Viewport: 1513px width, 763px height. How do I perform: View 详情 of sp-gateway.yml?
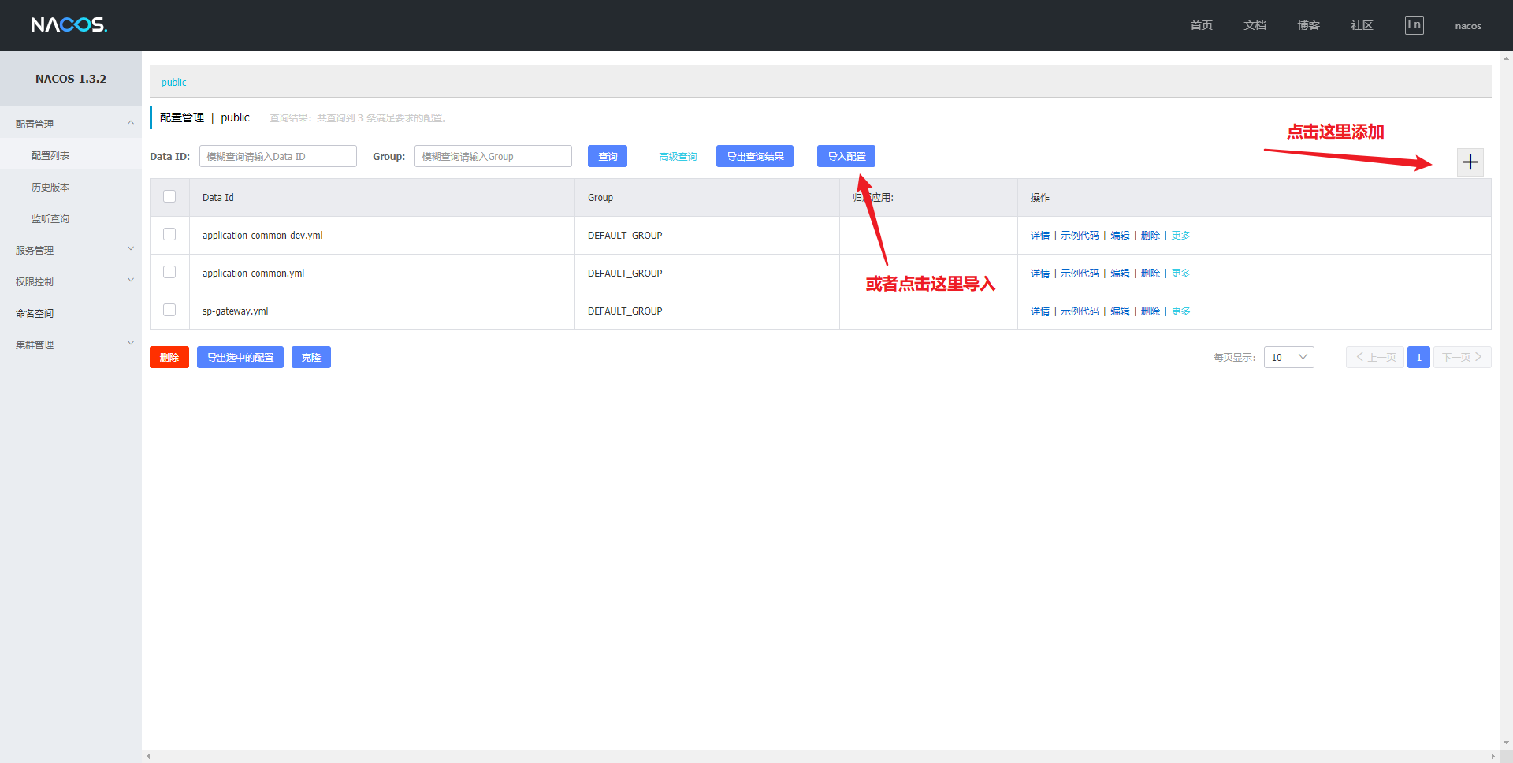click(x=1040, y=311)
